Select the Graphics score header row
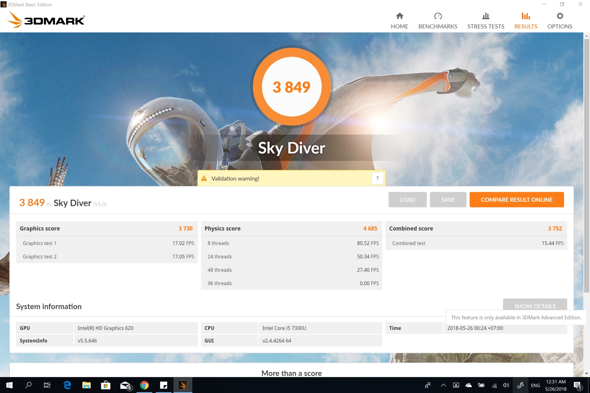The width and height of the screenshot is (590, 393). point(107,229)
